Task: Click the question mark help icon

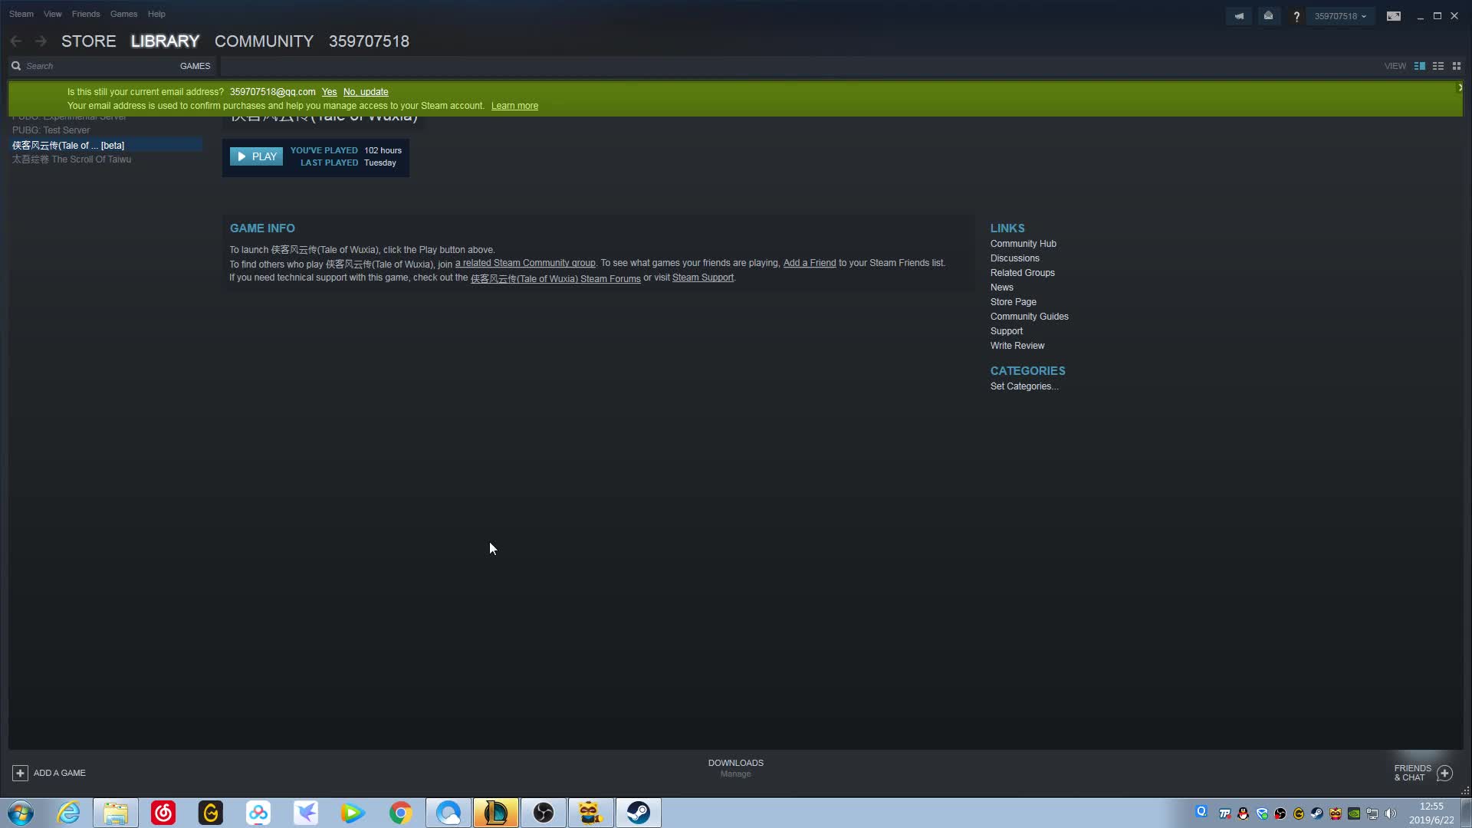Action: [1296, 16]
